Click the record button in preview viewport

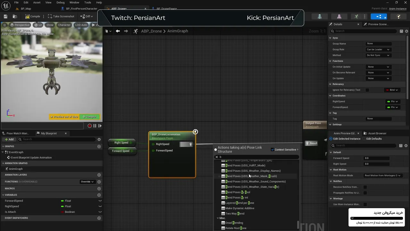click(x=90, y=126)
